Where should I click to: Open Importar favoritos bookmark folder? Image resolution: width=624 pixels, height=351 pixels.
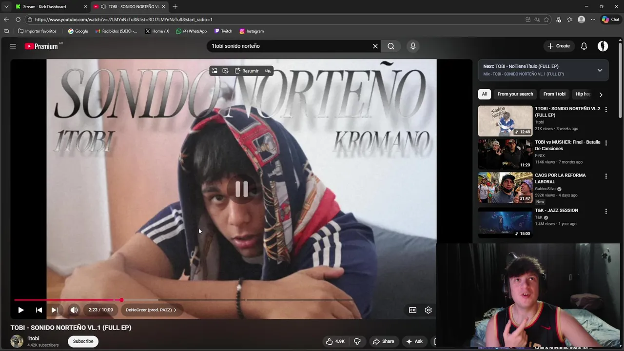[x=37, y=31]
